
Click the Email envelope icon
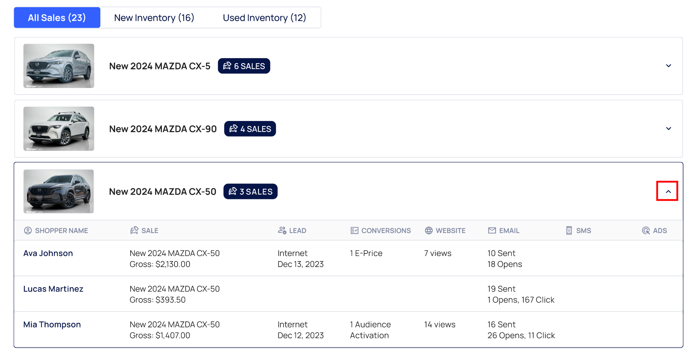(492, 231)
